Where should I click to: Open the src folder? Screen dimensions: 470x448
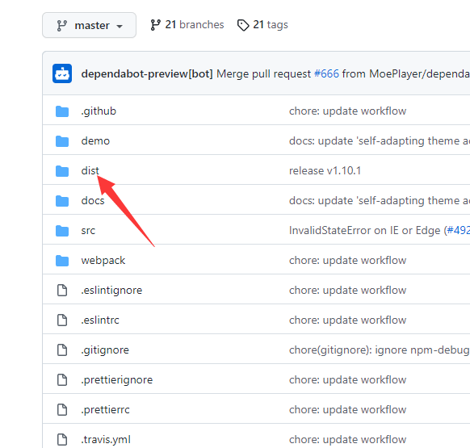88,231
